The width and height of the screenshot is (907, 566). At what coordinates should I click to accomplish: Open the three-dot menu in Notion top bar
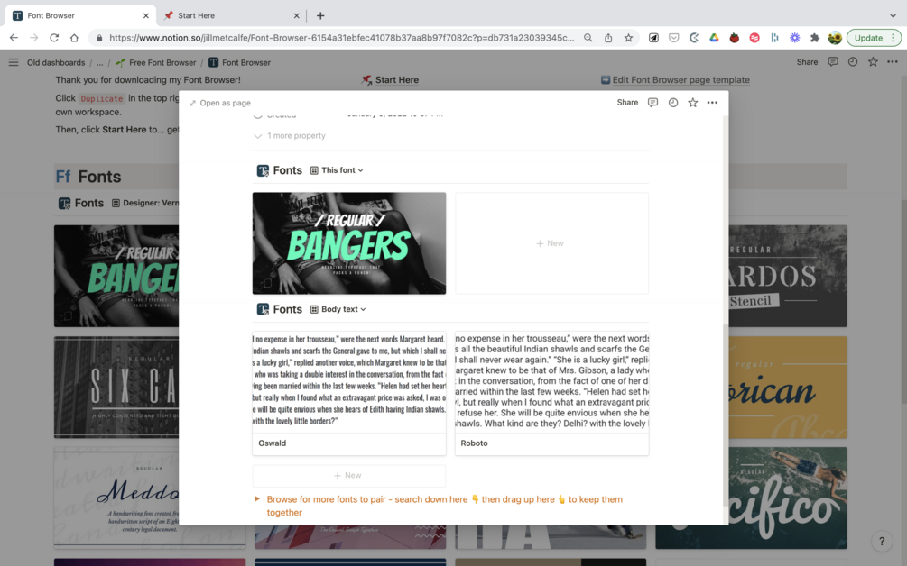pos(893,62)
